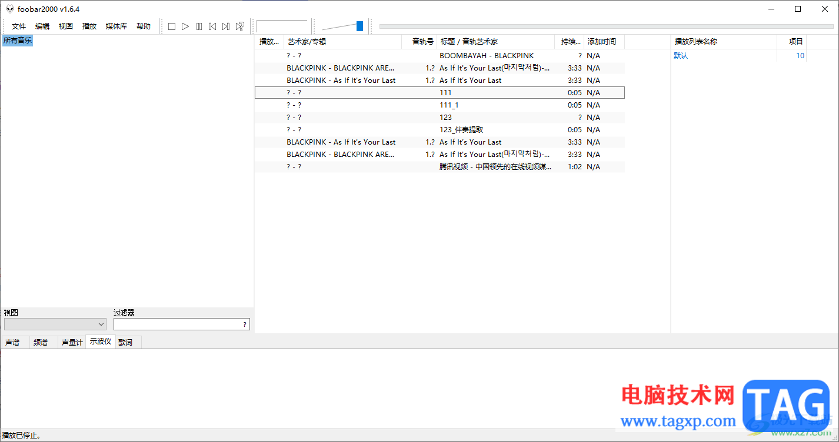Sort by the 持续 duration column header
This screenshot has width=839, height=442.
point(570,42)
